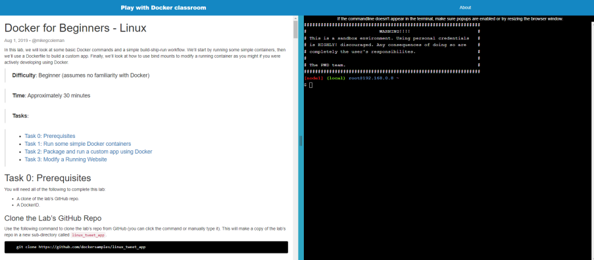Click the linux_tweet_app inline code

pos(88,235)
